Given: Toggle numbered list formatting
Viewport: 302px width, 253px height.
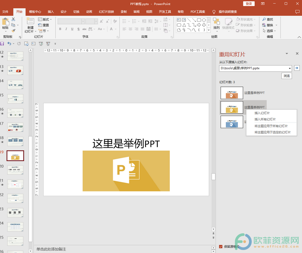Looking at the screenshot, I should coord(134,21).
